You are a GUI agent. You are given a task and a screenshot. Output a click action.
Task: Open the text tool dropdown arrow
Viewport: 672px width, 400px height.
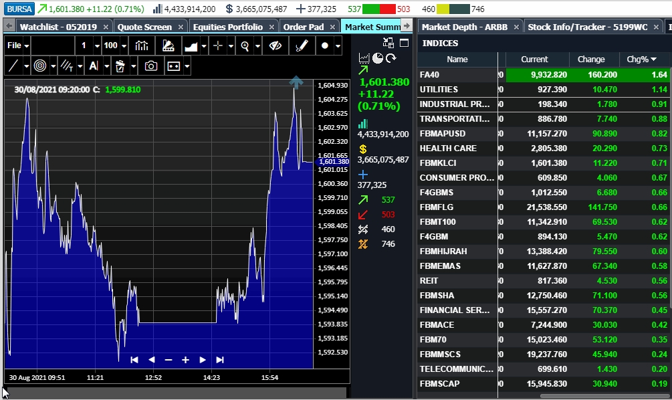coord(107,66)
